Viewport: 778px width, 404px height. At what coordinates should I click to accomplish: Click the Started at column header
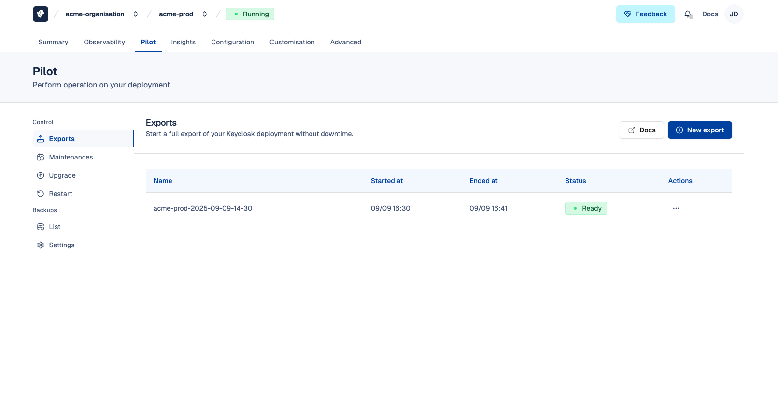point(387,181)
